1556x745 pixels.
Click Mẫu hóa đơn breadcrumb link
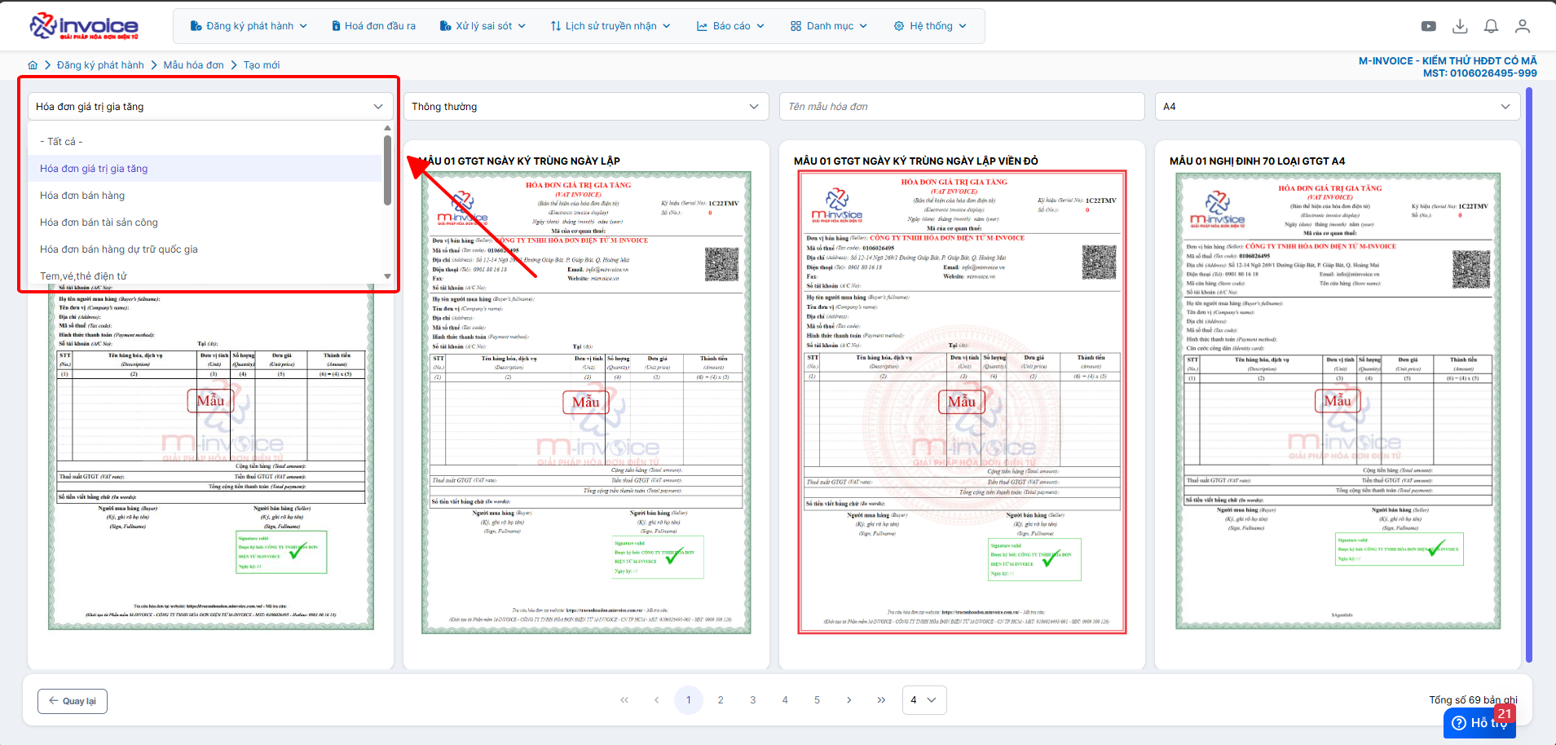(x=193, y=65)
